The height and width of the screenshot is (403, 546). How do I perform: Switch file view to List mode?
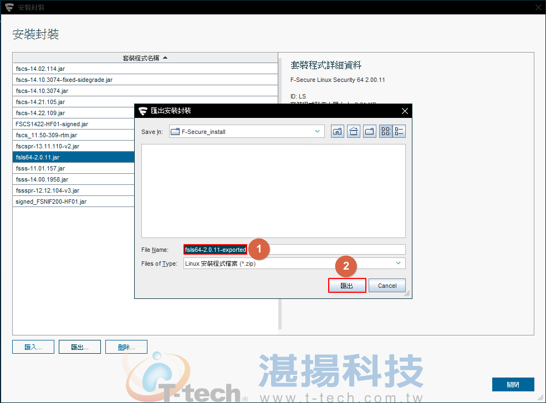click(385, 131)
